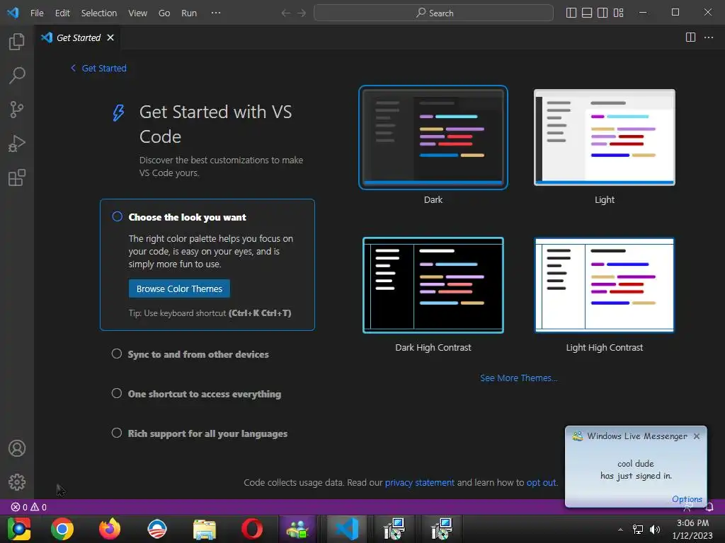Launch Opera browser from taskbar

[251, 529]
